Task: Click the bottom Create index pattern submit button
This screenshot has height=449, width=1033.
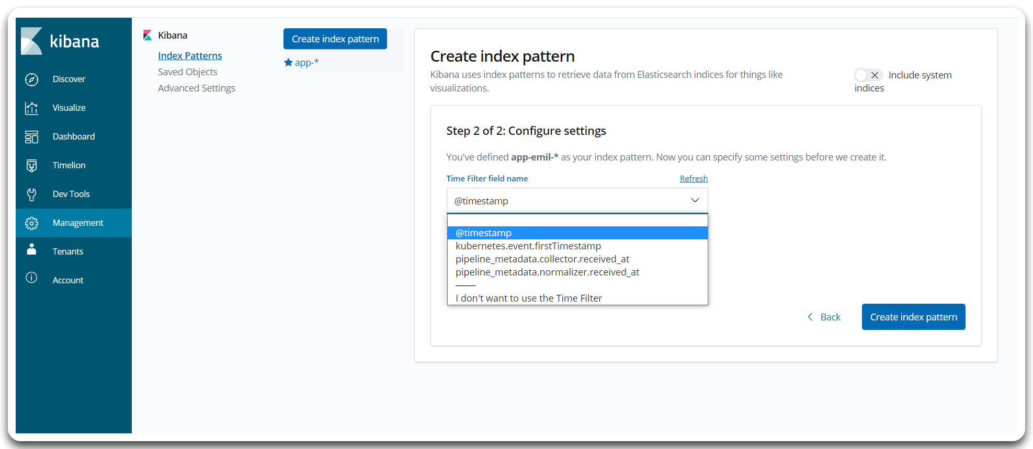Action: (913, 317)
